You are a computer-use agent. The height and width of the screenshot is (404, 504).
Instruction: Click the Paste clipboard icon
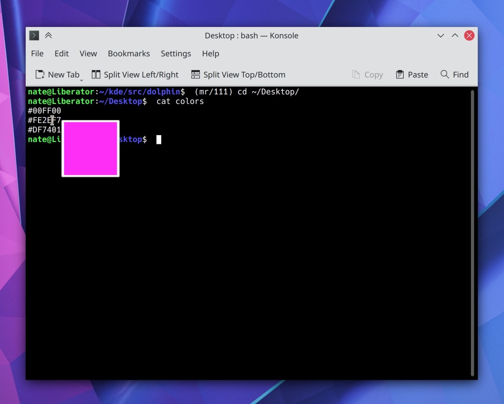[x=400, y=75]
